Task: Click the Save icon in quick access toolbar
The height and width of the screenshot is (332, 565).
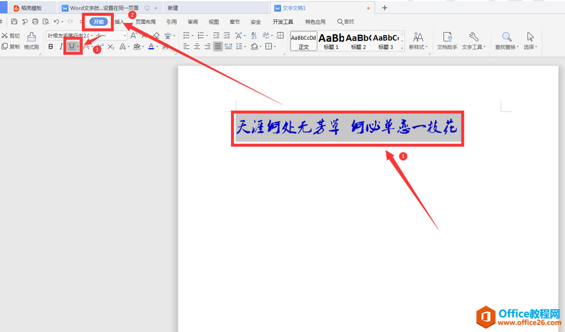Action: 14,22
